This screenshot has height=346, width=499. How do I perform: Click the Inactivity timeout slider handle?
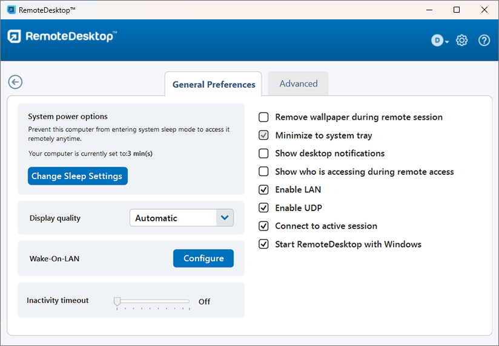pyautogui.click(x=117, y=301)
